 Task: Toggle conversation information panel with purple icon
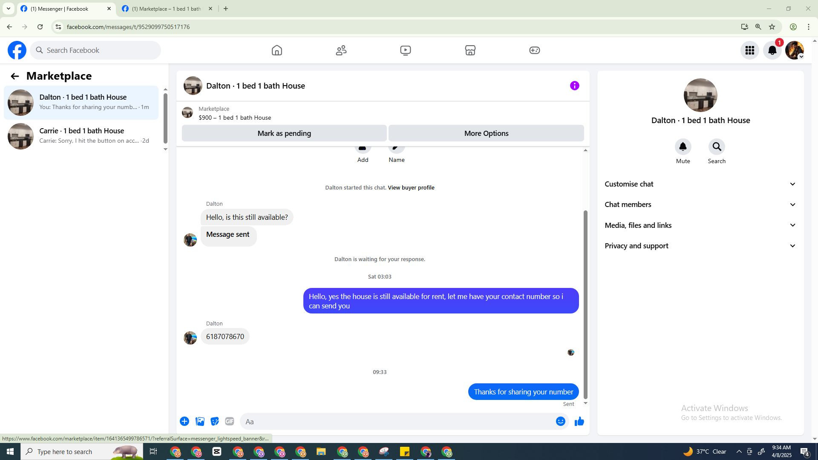click(x=574, y=86)
